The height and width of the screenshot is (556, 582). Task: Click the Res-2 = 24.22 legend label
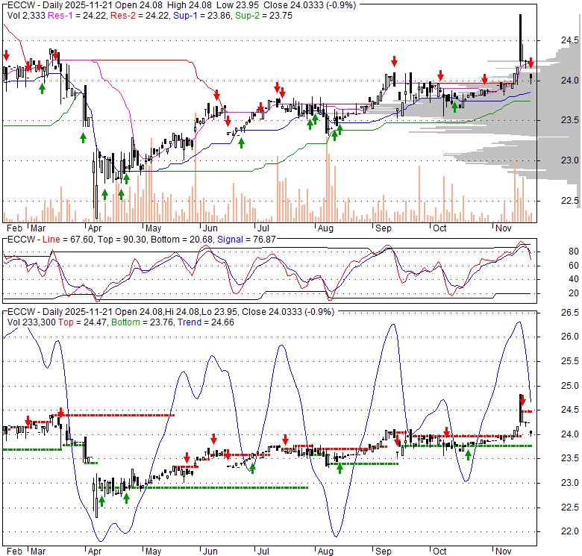[140, 16]
